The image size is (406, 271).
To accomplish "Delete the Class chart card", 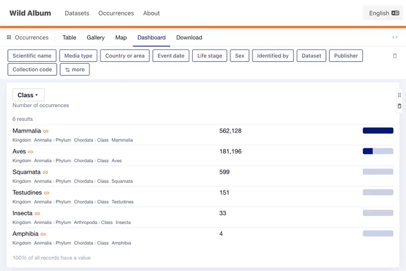I will click(399, 106).
